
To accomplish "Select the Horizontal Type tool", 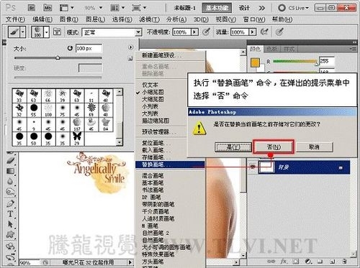I will tap(10, 214).
